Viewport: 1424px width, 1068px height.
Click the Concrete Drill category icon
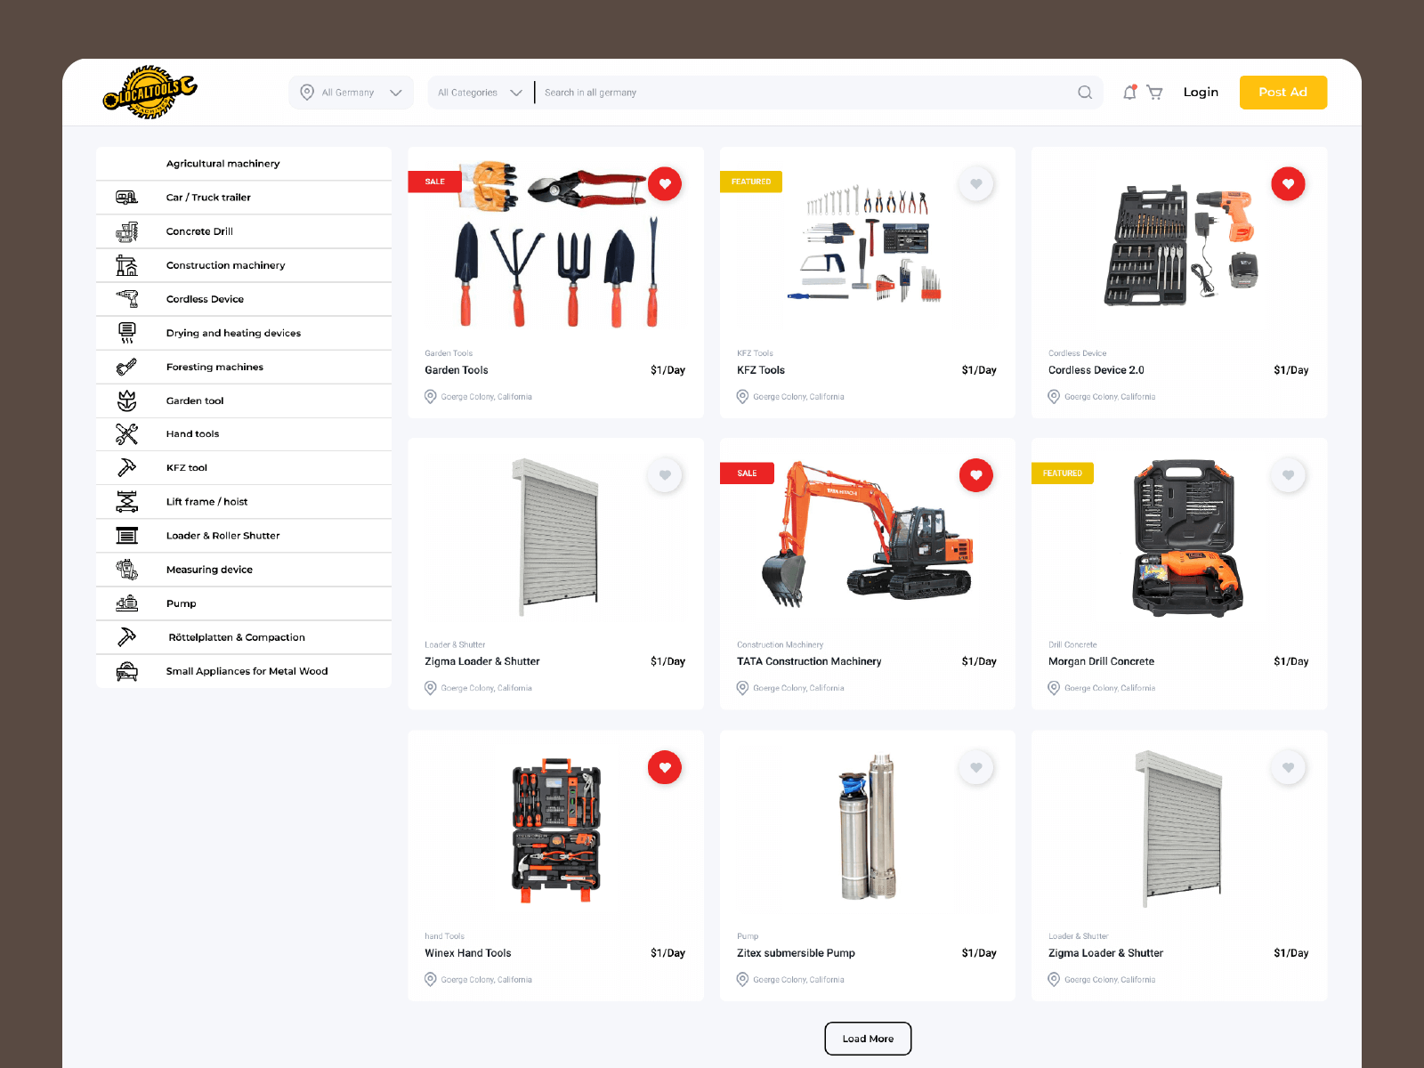127,231
